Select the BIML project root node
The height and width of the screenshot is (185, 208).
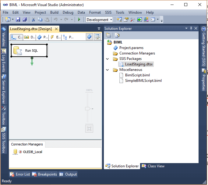pos(118,42)
